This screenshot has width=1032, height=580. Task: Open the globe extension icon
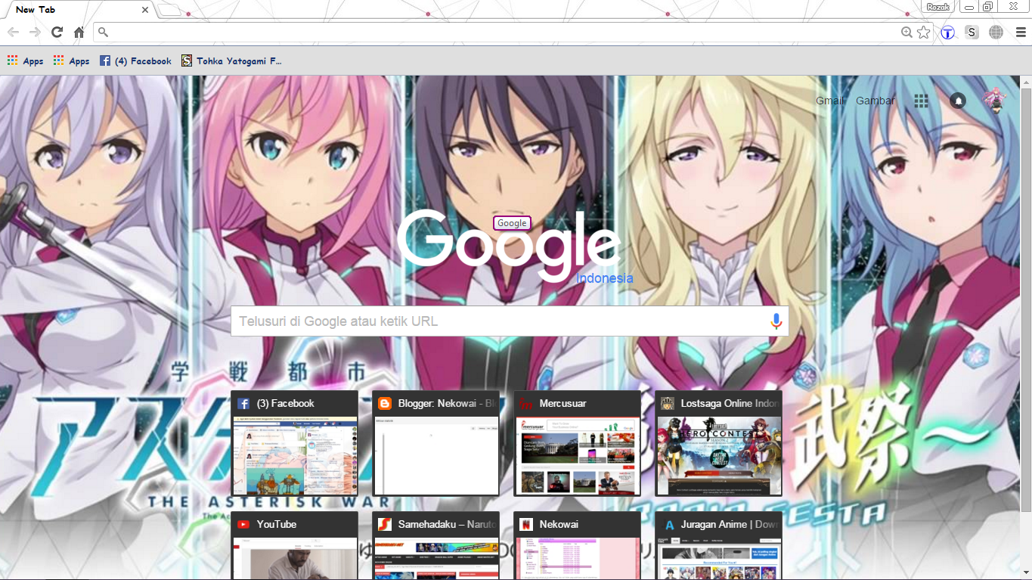tap(996, 32)
